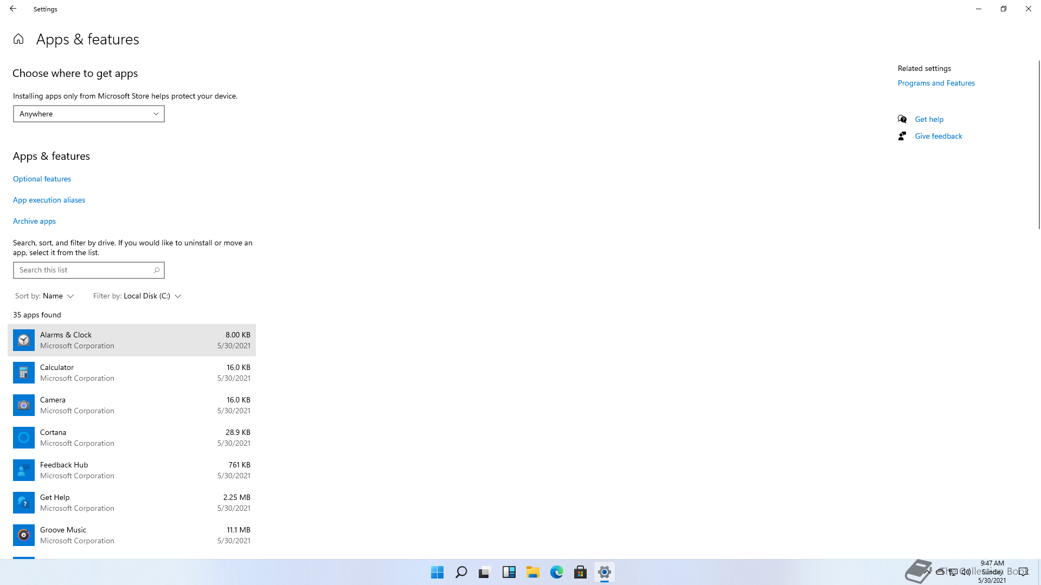This screenshot has height=585, width=1041.
Task: Open Widgets from the taskbar
Action: pyautogui.click(x=509, y=572)
